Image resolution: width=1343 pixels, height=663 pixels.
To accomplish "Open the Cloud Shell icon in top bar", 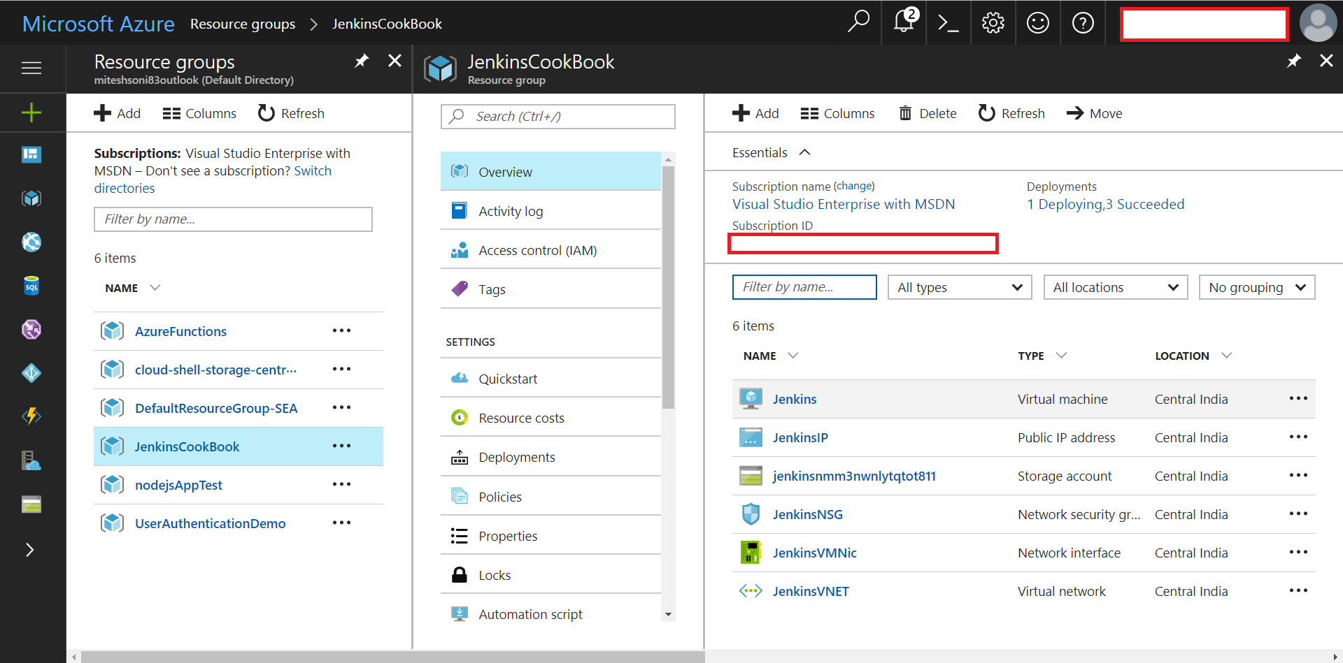I will click(x=948, y=23).
